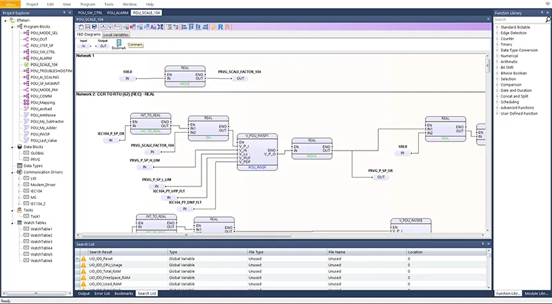Screen dimensions: 552x304
Task: Click the align left edges toolbar icon
Action: tap(184, 27)
